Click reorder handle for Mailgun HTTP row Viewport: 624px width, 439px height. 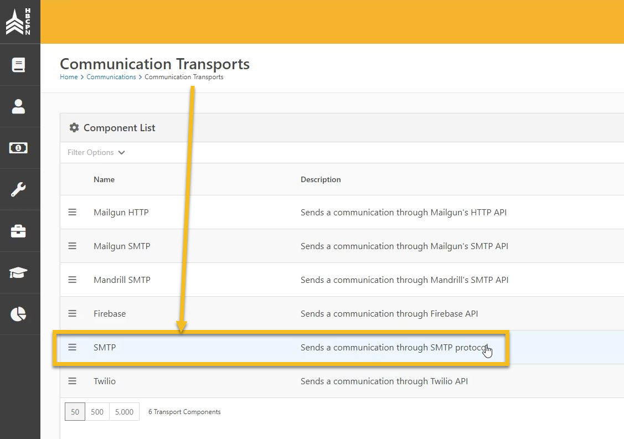(72, 212)
